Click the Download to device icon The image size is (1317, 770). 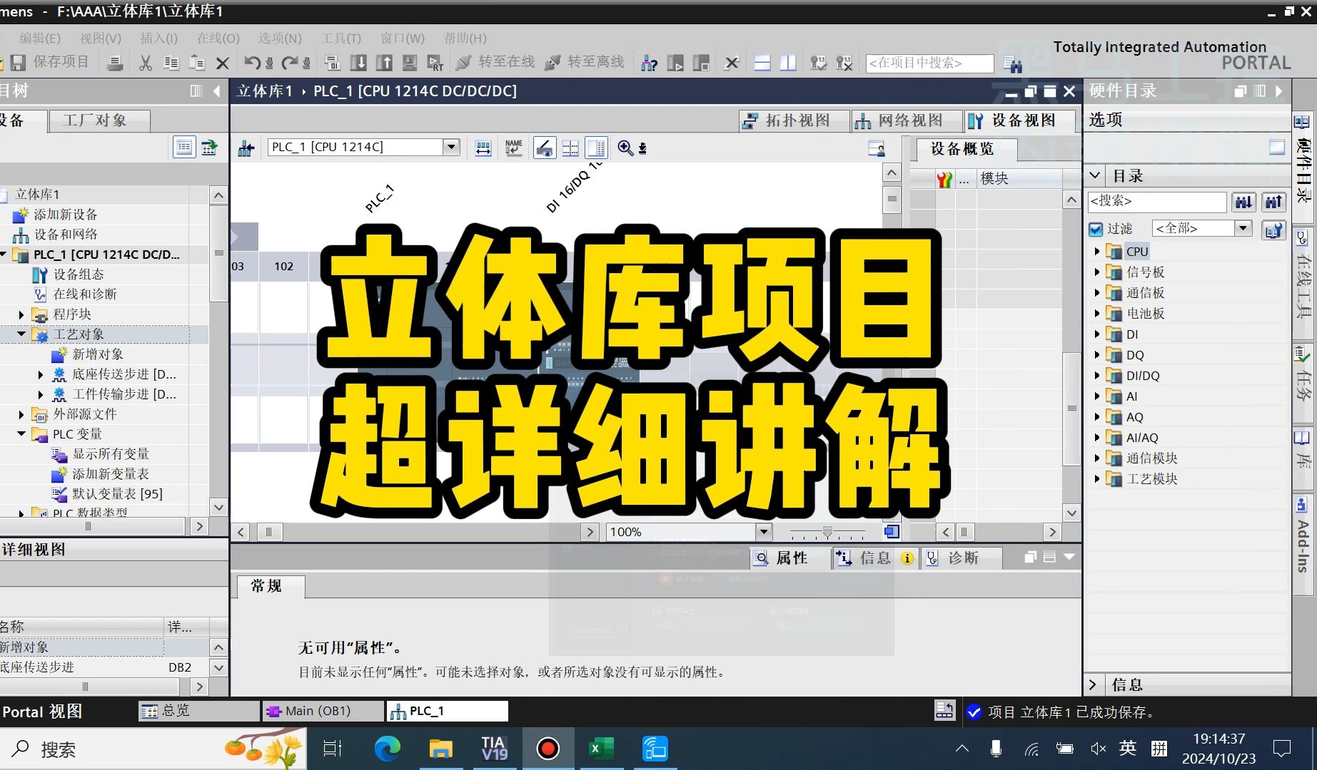359,63
